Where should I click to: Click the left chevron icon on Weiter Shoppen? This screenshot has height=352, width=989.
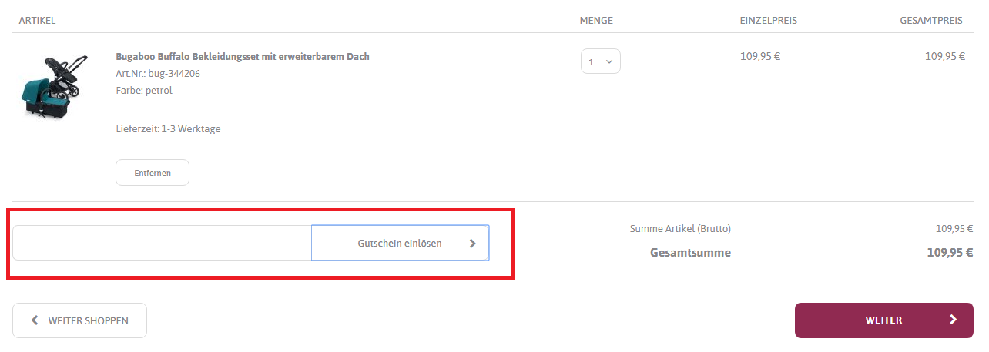[x=35, y=320]
